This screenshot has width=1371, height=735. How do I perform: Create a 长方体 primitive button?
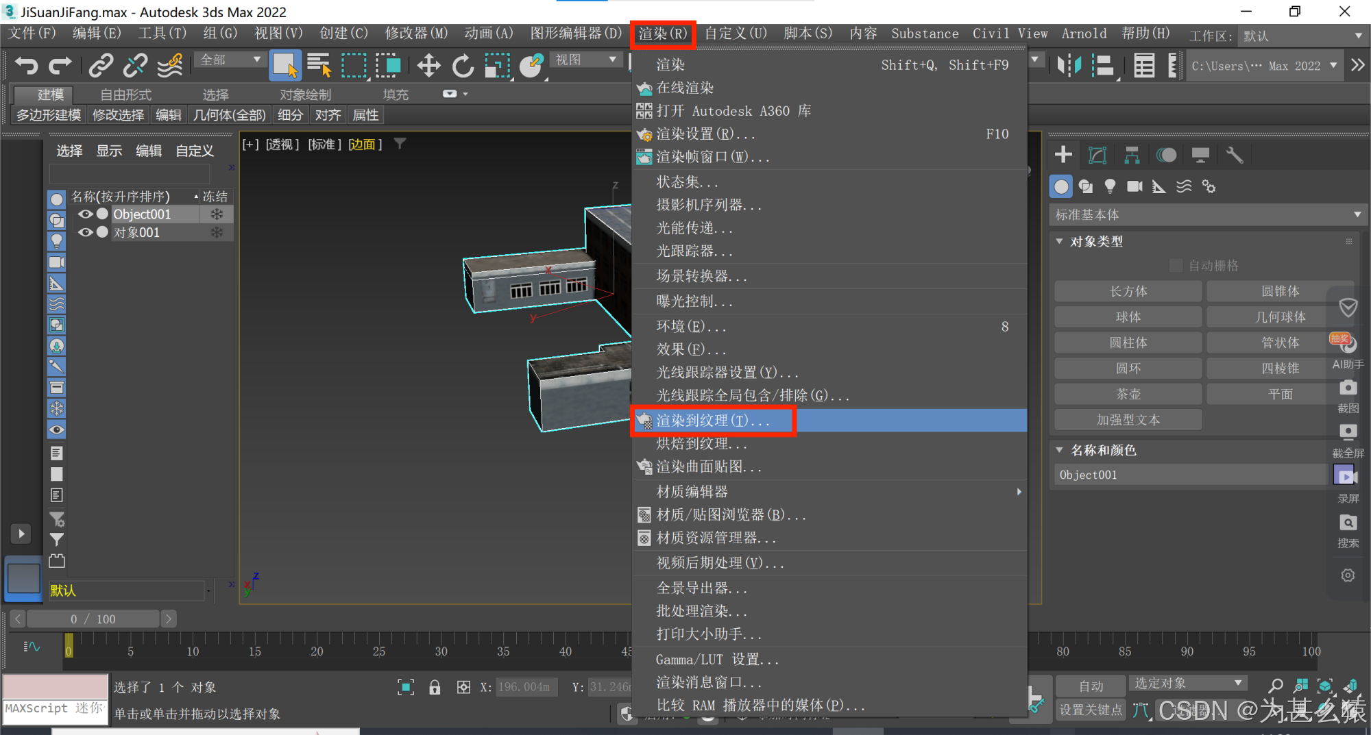click(1128, 291)
